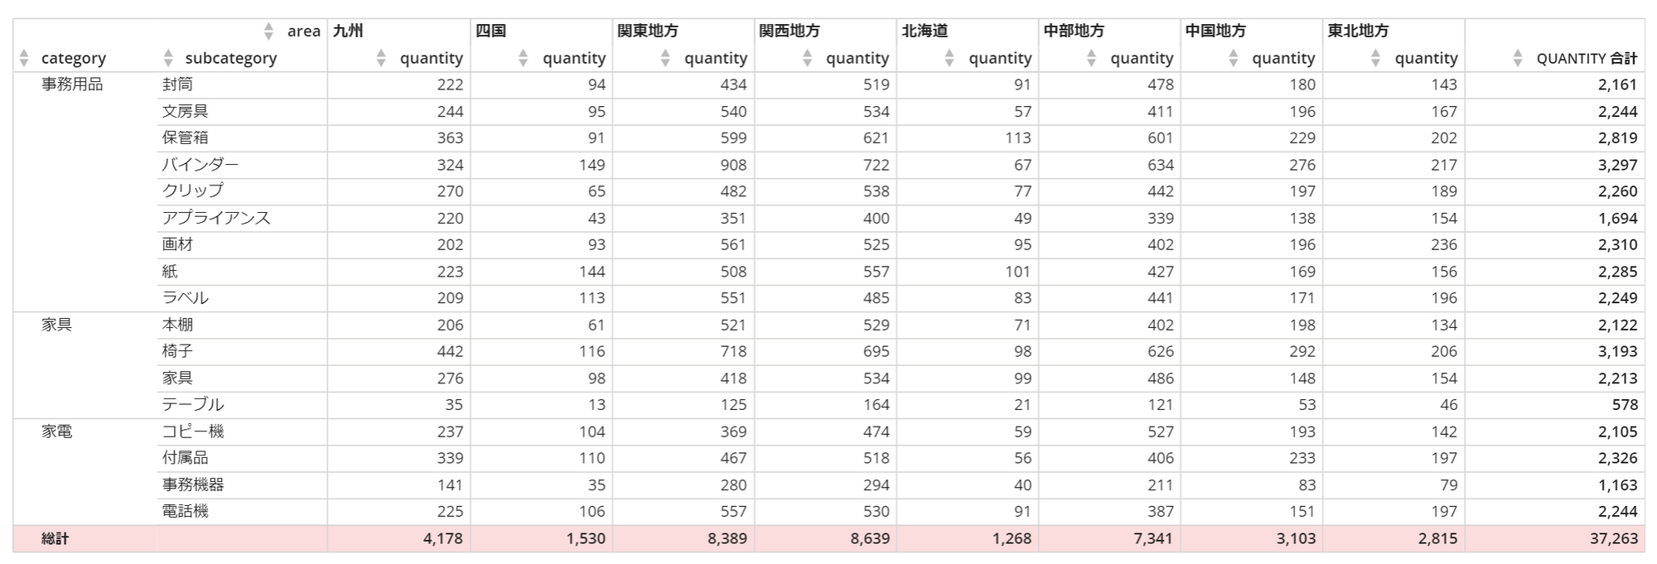The height and width of the screenshot is (564, 1657).
Task: Click the 保管箱 関西地方 value 621
Action: point(876,137)
